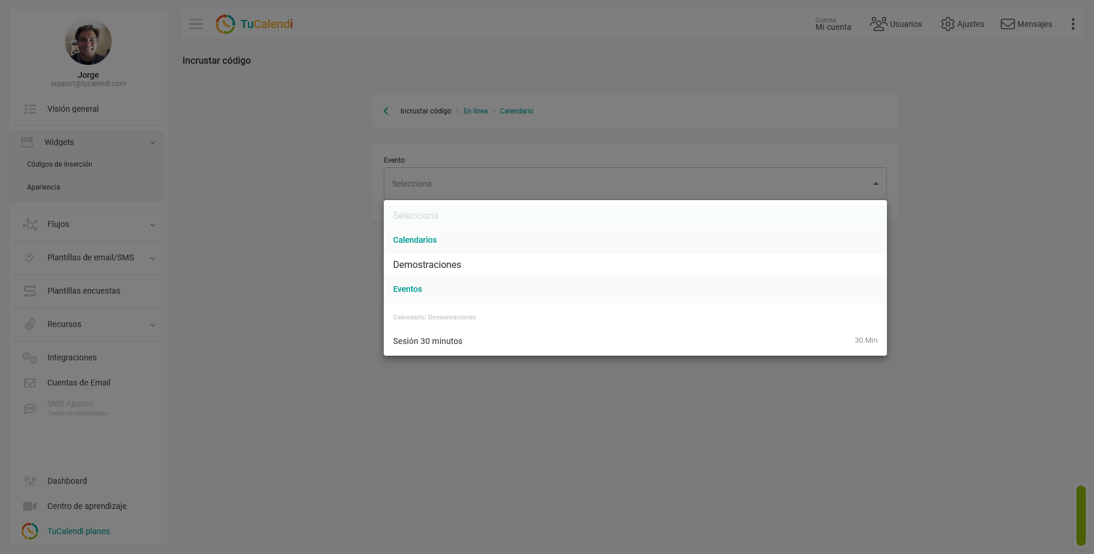Expand the Recursos section chevron

coord(153,325)
